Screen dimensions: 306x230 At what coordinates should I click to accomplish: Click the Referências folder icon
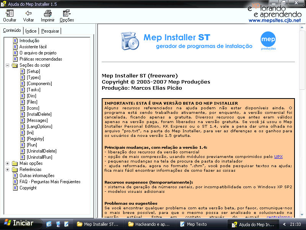pyautogui.click(x=15, y=169)
